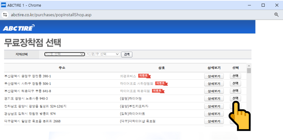Click the 이벤트 badge beside 차경모터스
Image resolution: width=283 pixels, height=140 pixels.
click(144, 76)
